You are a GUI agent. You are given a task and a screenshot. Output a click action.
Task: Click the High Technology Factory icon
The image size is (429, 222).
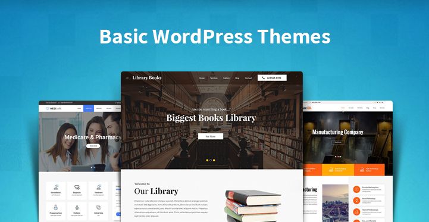362,170
